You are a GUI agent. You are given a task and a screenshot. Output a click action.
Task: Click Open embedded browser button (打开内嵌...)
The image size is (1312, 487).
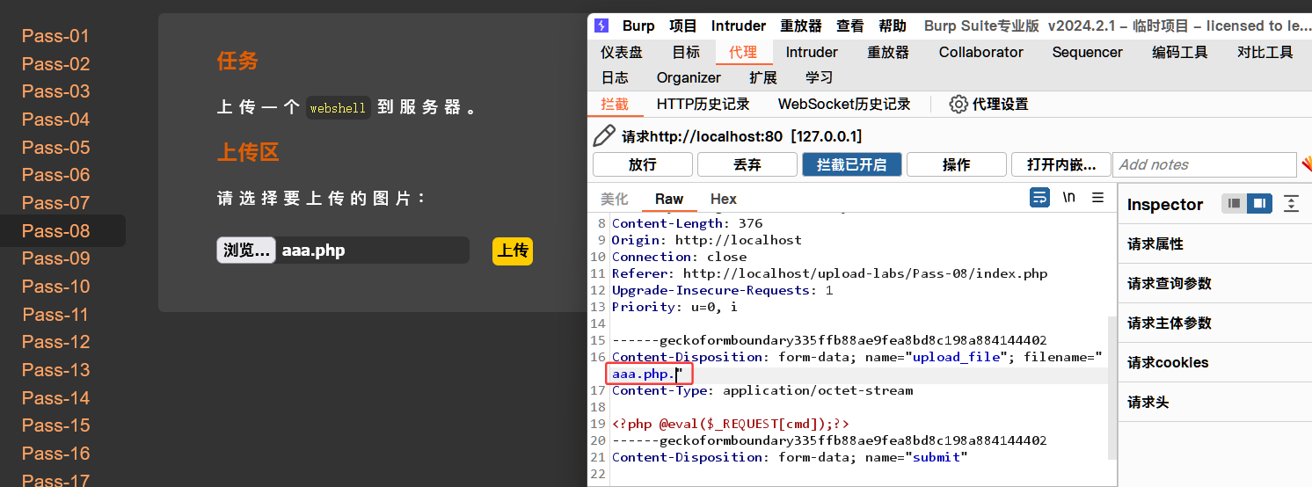1061,164
